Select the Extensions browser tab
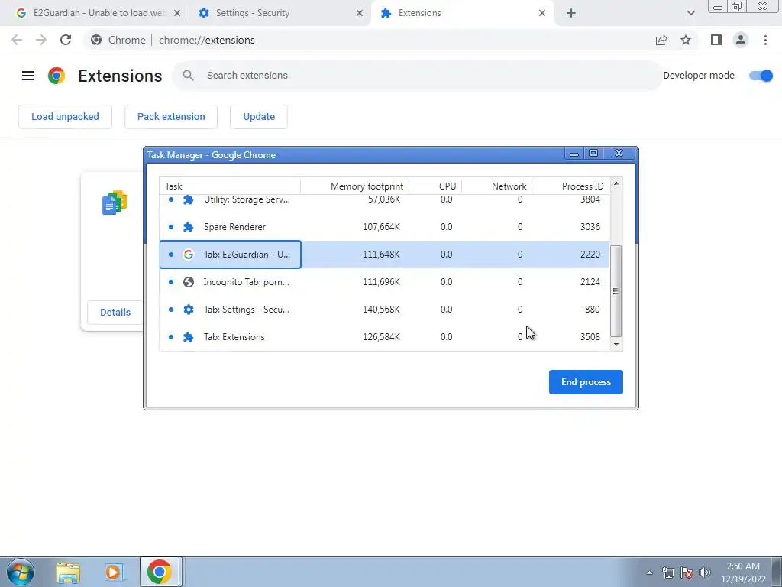Screen dimensions: 782x587 [463, 13]
